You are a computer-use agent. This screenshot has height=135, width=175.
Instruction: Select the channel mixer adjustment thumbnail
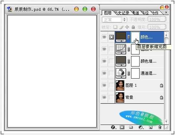pos(121,73)
